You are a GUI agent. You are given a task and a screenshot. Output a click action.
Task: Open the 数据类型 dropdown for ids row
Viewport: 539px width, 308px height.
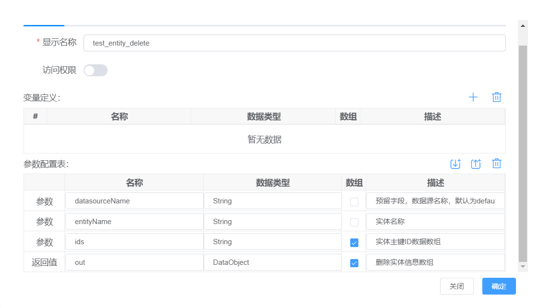[272, 242]
